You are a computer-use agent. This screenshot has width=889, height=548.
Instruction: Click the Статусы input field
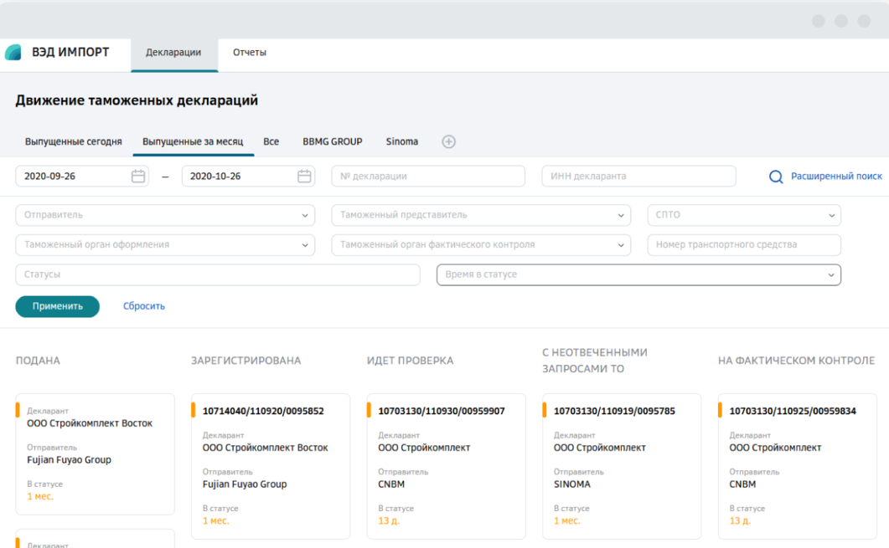[218, 274]
